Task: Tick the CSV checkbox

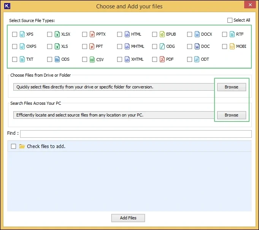Action: 84,59
